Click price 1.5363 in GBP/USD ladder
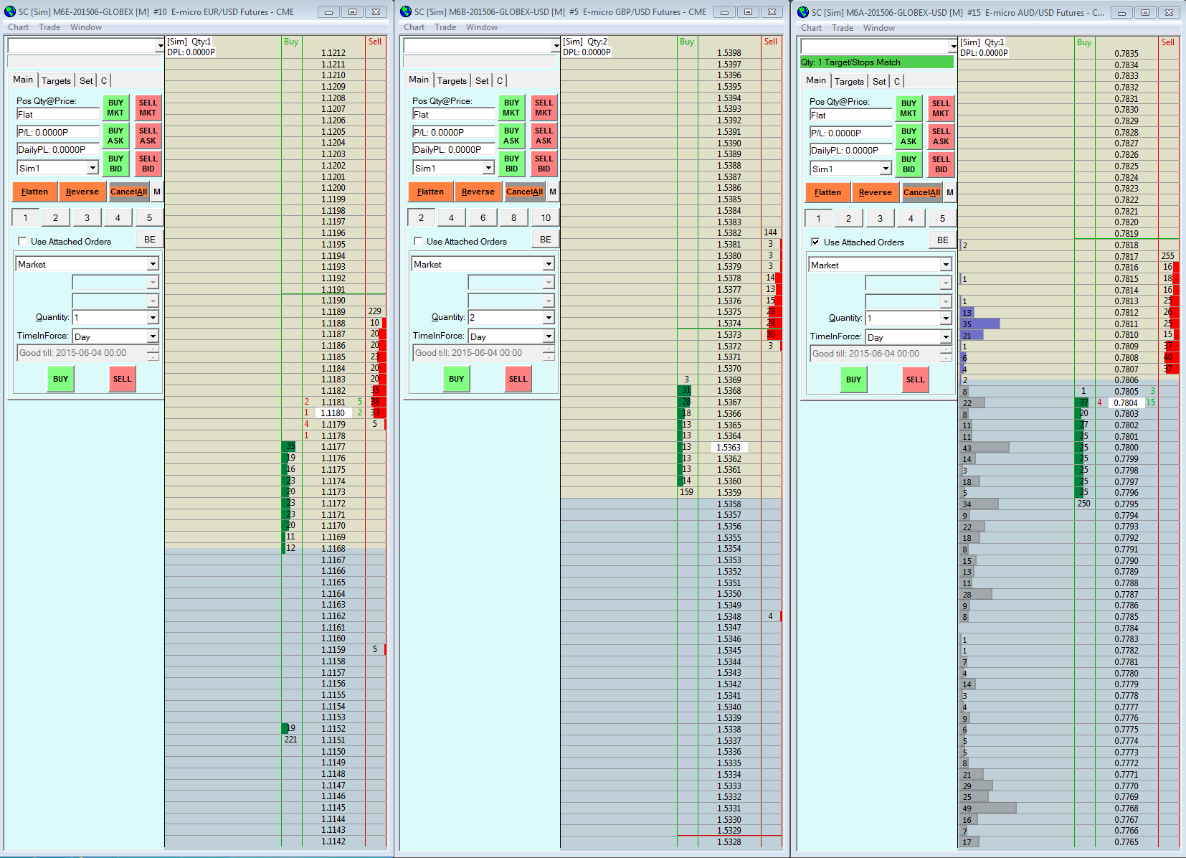The width and height of the screenshot is (1186, 858). tap(729, 447)
